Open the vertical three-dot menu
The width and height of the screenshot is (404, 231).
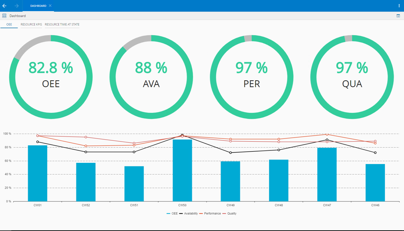coord(399,6)
